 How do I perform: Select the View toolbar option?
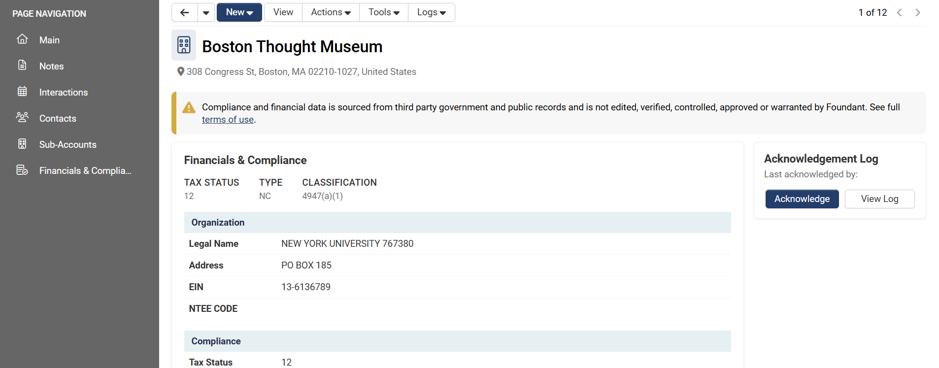click(283, 12)
